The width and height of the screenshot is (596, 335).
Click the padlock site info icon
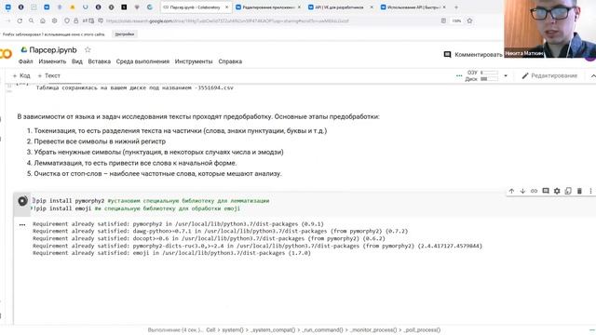point(76,20)
